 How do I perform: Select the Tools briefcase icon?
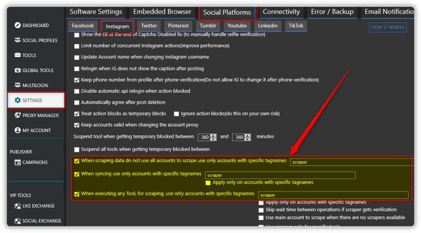18,55
